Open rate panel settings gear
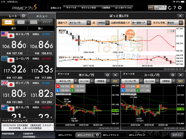186x139 pixels. (23, 16)
